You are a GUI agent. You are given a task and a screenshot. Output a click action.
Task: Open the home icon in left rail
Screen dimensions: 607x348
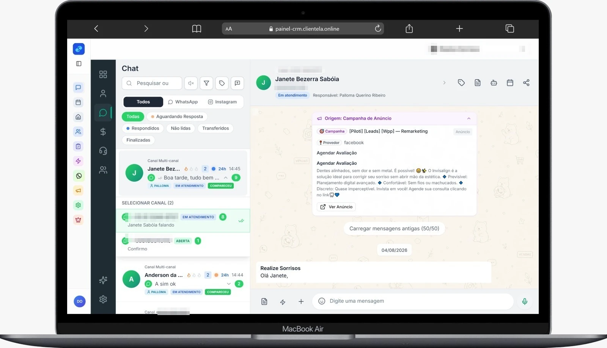coord(78,117)
